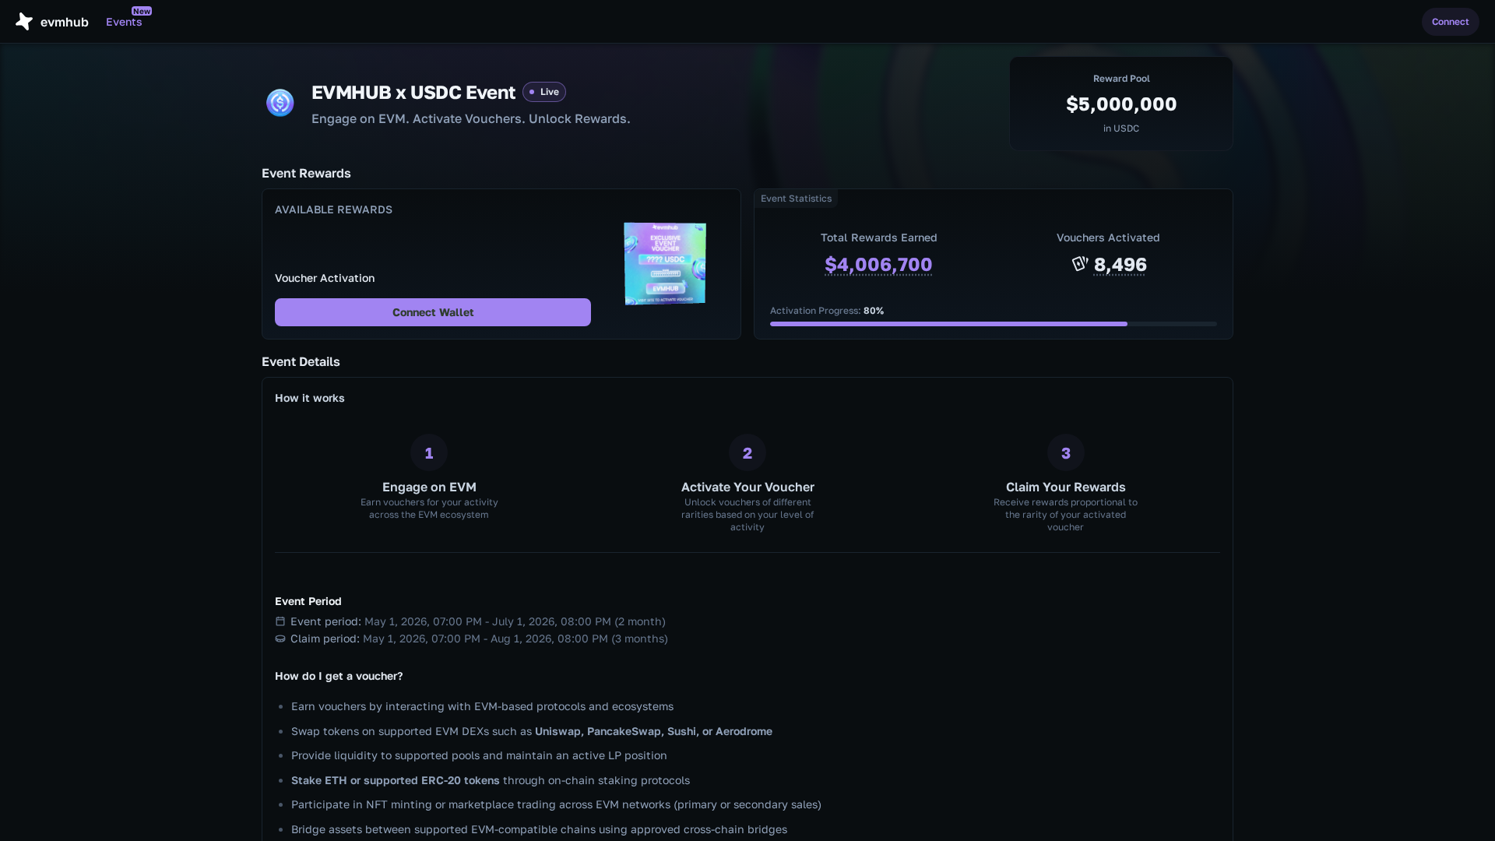
Task: Click the 'Activate Your Voucher' step title
Action: tap(747, 487)
